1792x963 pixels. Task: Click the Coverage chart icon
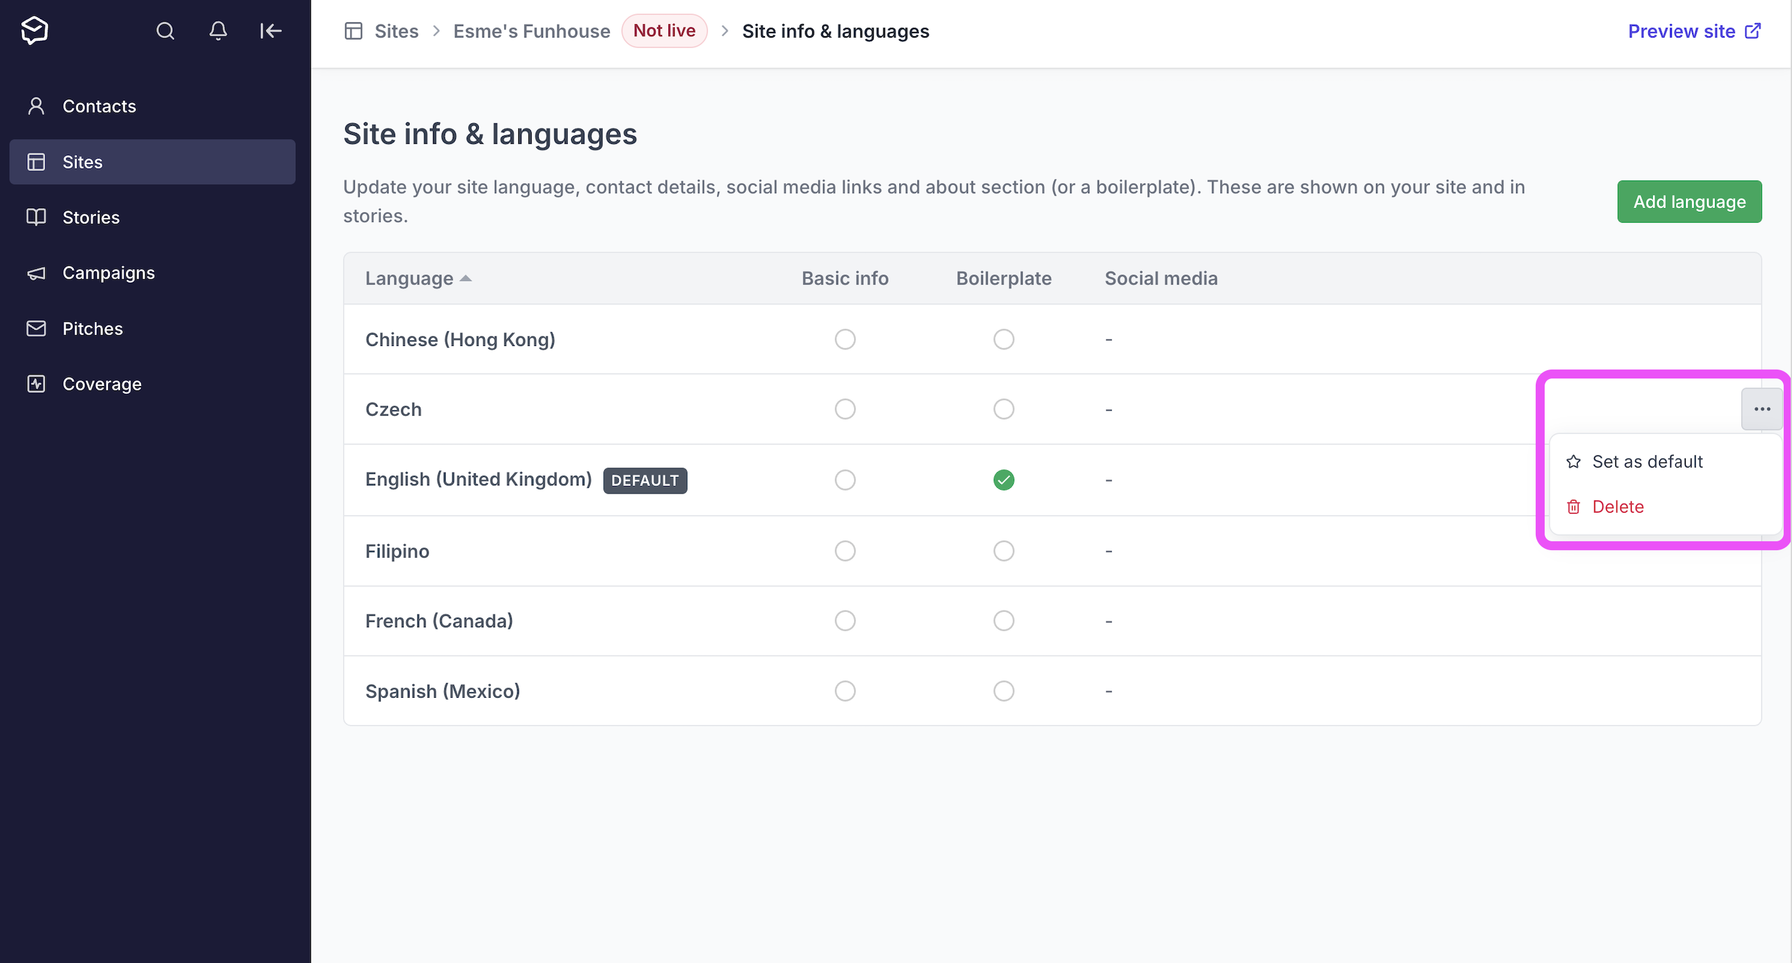(x=36, y=384)
